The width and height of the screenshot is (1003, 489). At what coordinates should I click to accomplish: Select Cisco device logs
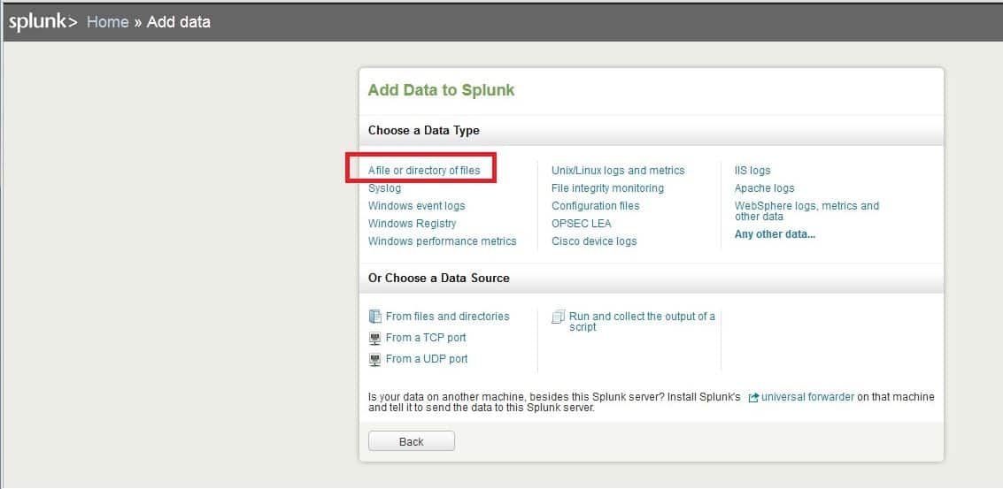594,241
